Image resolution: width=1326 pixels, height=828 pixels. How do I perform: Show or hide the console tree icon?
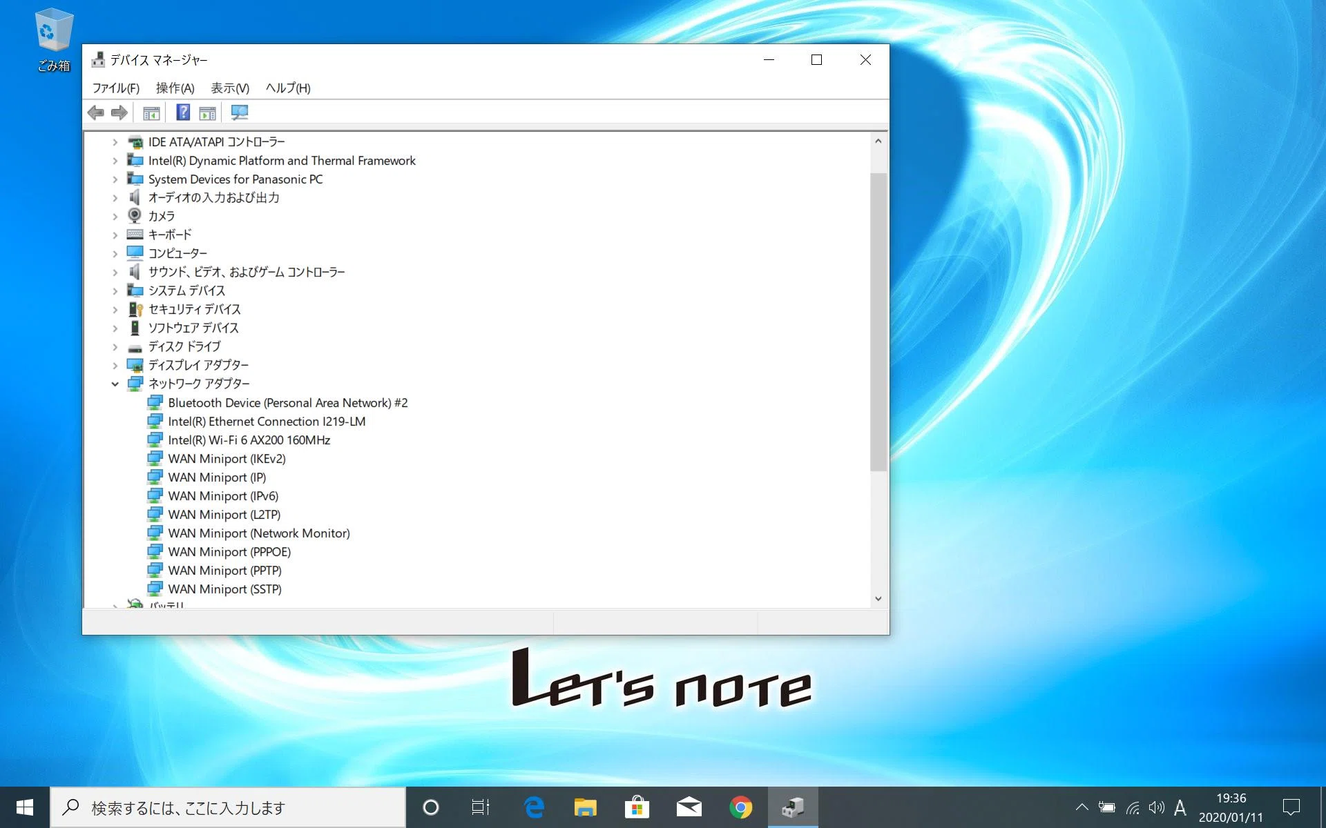point(151,112)
